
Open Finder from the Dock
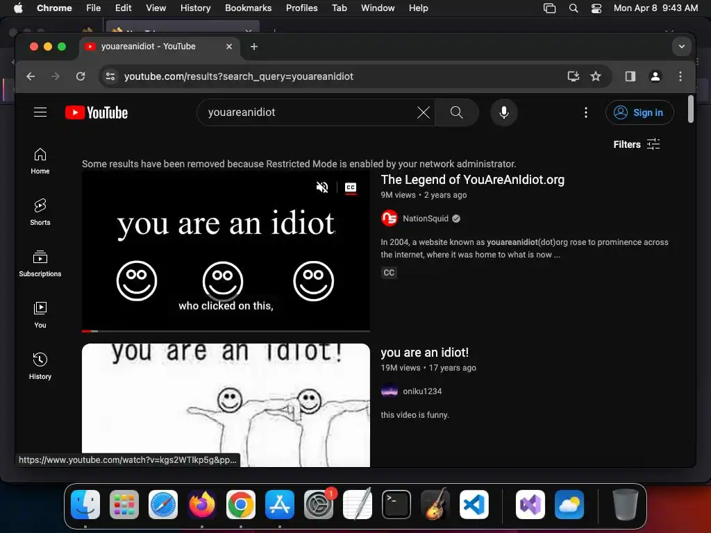(x=85, y=504)
